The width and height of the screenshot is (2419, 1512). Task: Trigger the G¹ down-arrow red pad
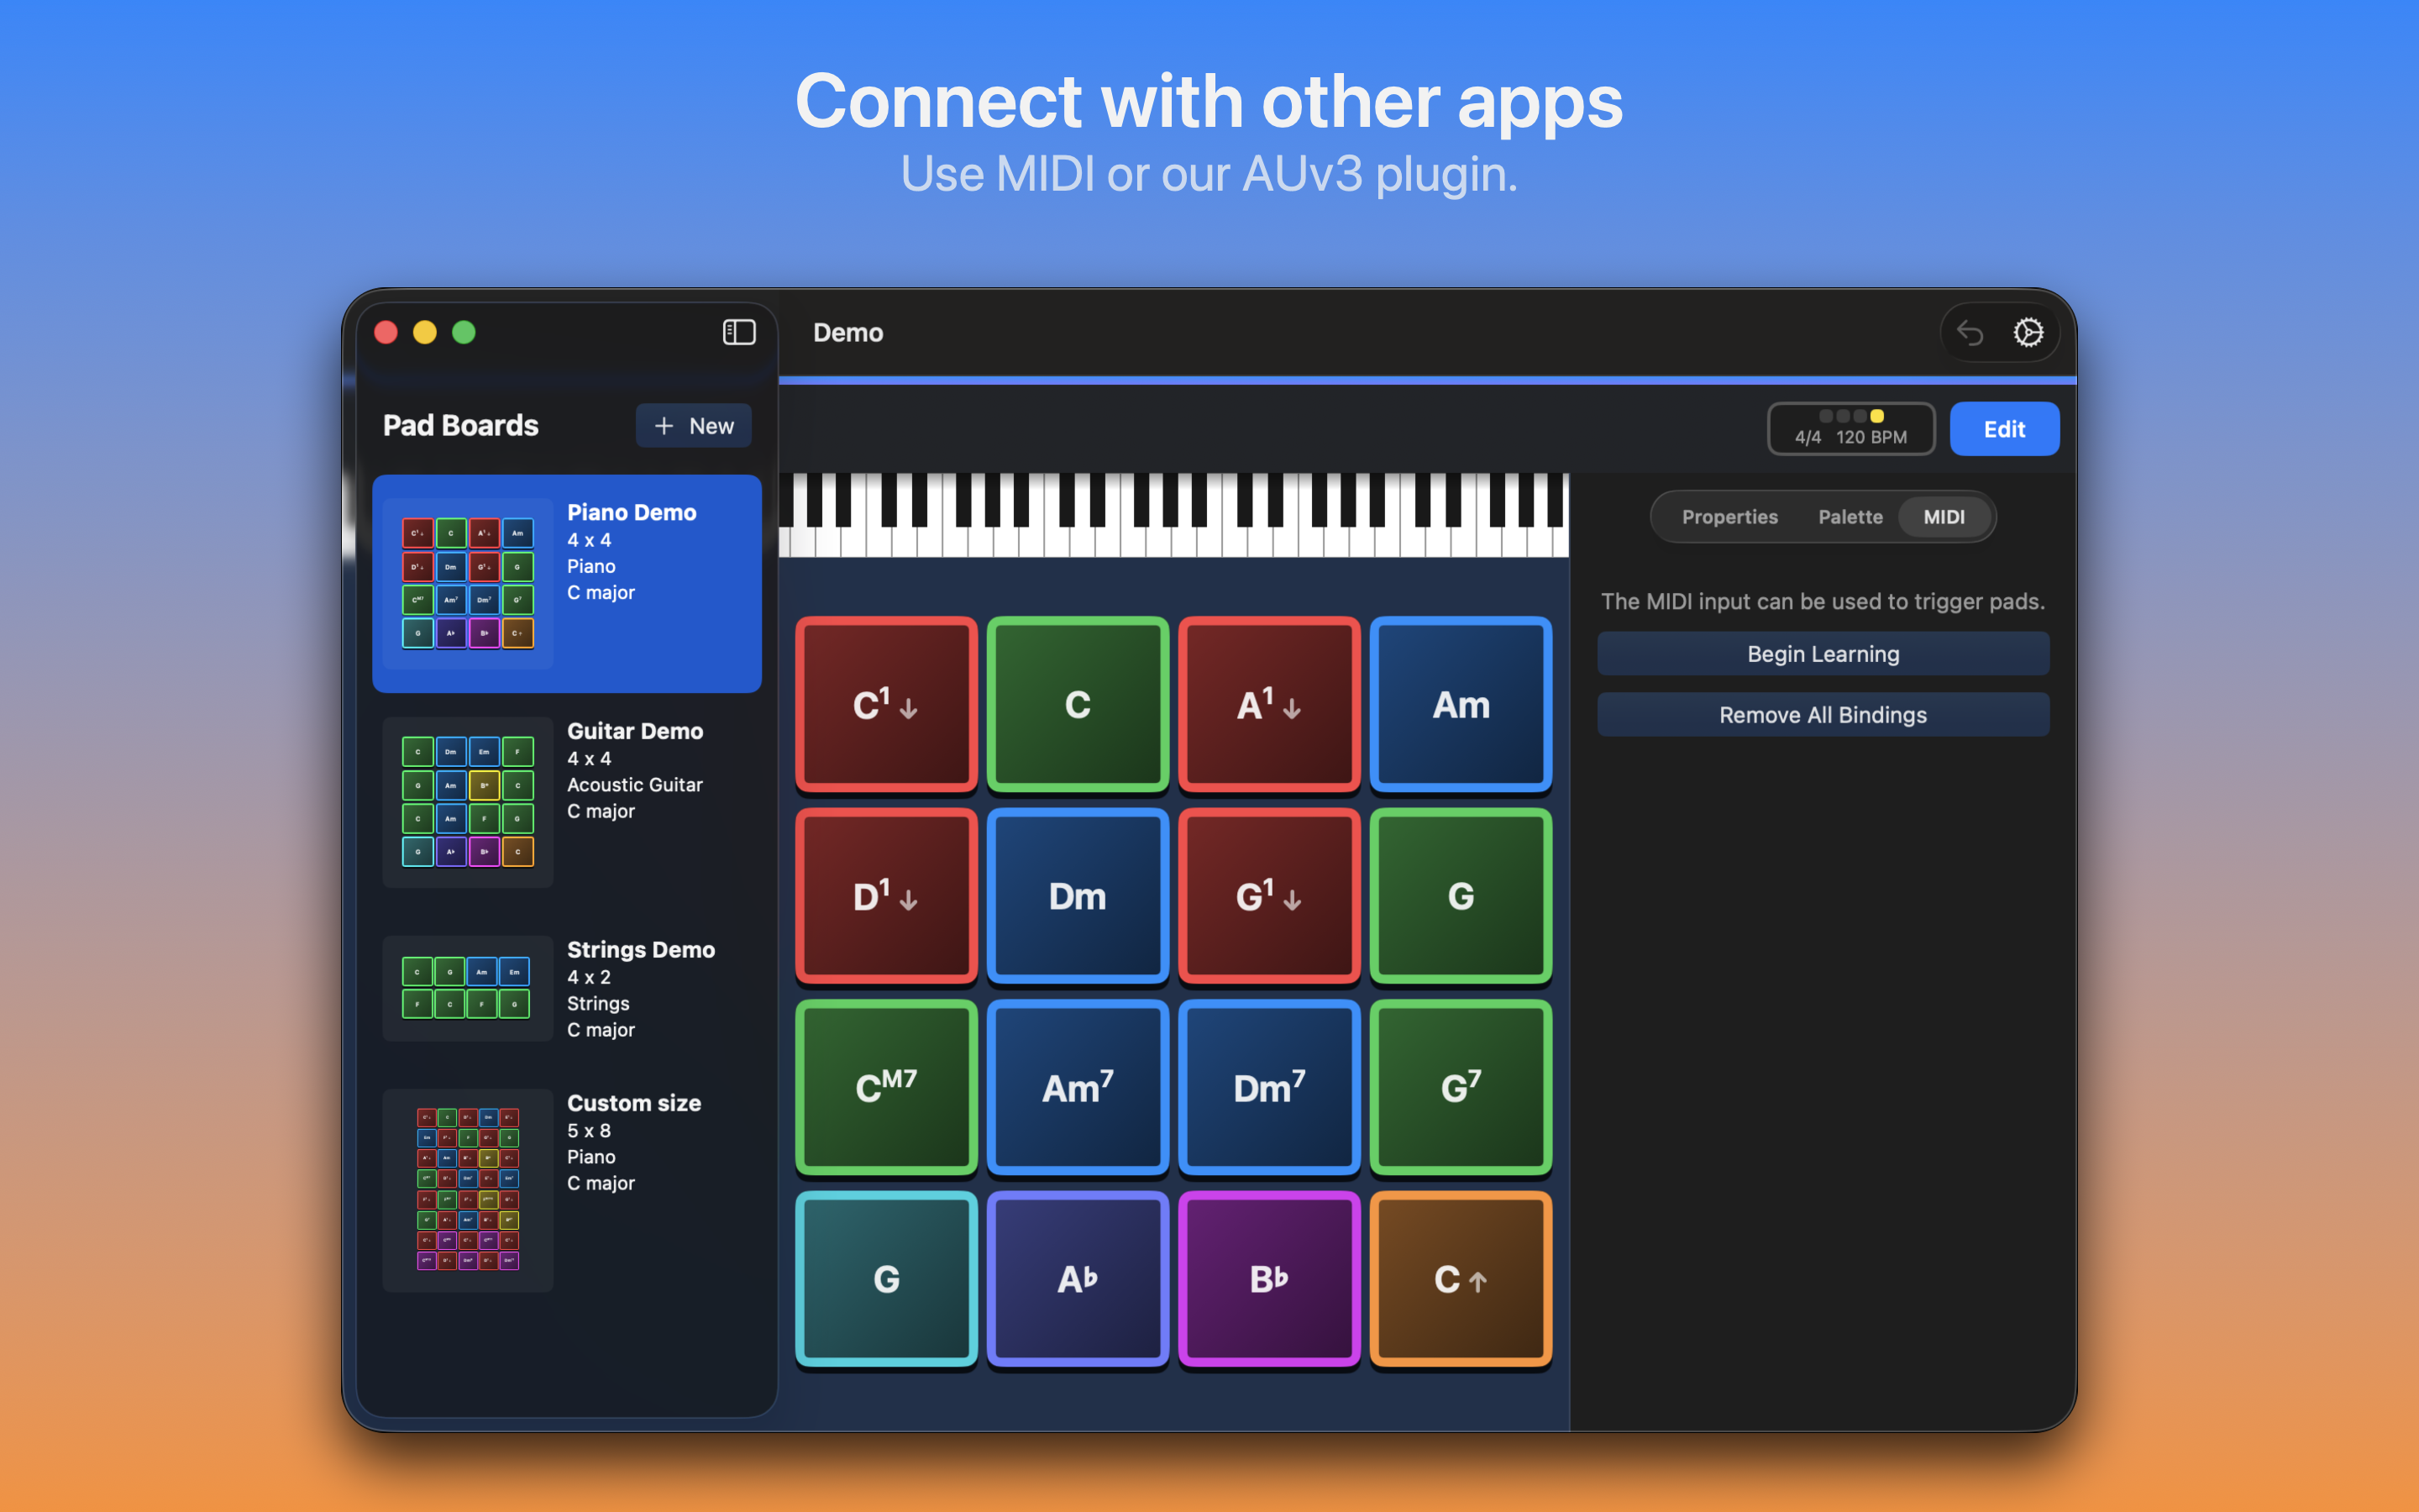1269,896
